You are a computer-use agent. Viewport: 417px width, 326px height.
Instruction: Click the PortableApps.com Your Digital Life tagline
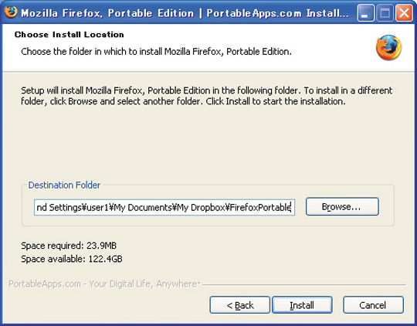click(104, 284)
